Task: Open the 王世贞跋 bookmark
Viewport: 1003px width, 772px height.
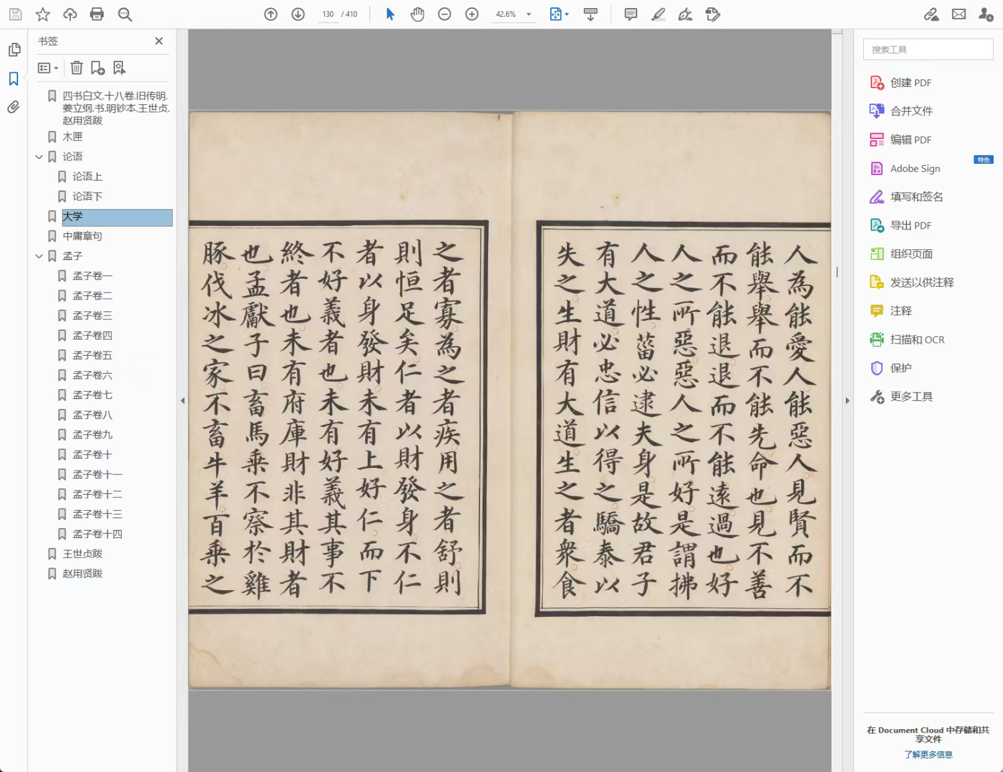Action: tap(83, 554)
